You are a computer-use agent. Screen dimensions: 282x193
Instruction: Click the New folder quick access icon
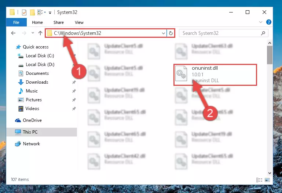pos(32,12)
